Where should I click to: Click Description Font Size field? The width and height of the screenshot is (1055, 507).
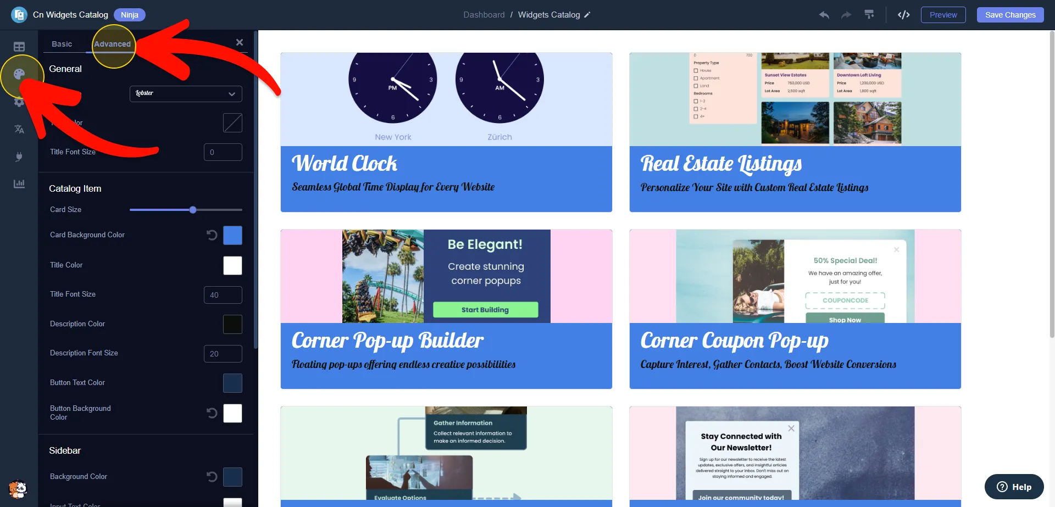click(223, 354)
